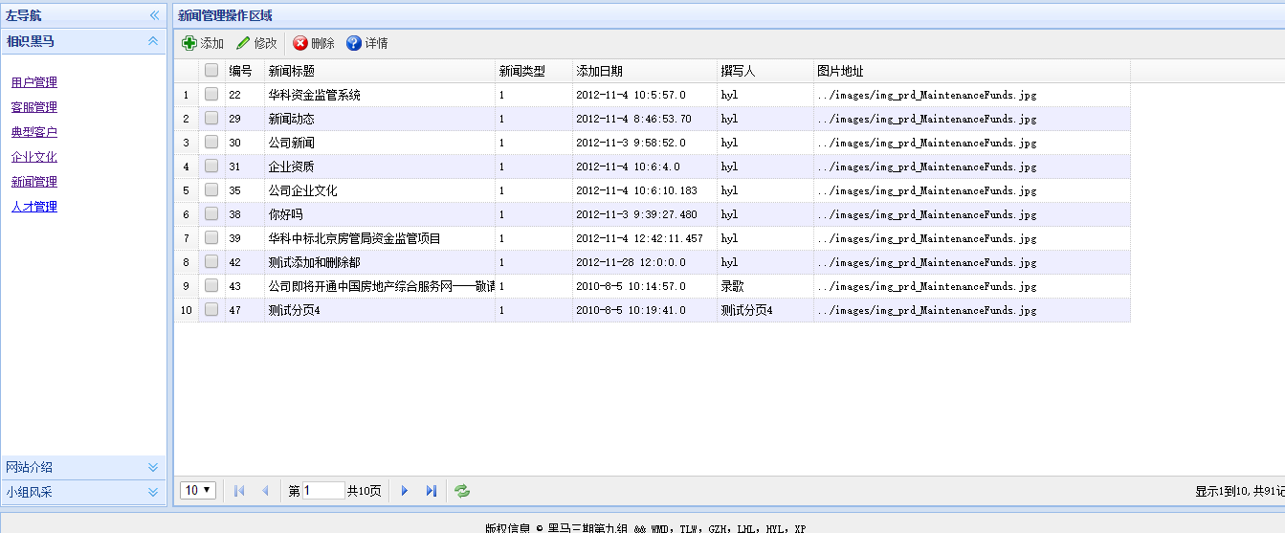This screenshot has height=533, width=1285.
Task: Go to the next page arrow
Action: [405, 491]
